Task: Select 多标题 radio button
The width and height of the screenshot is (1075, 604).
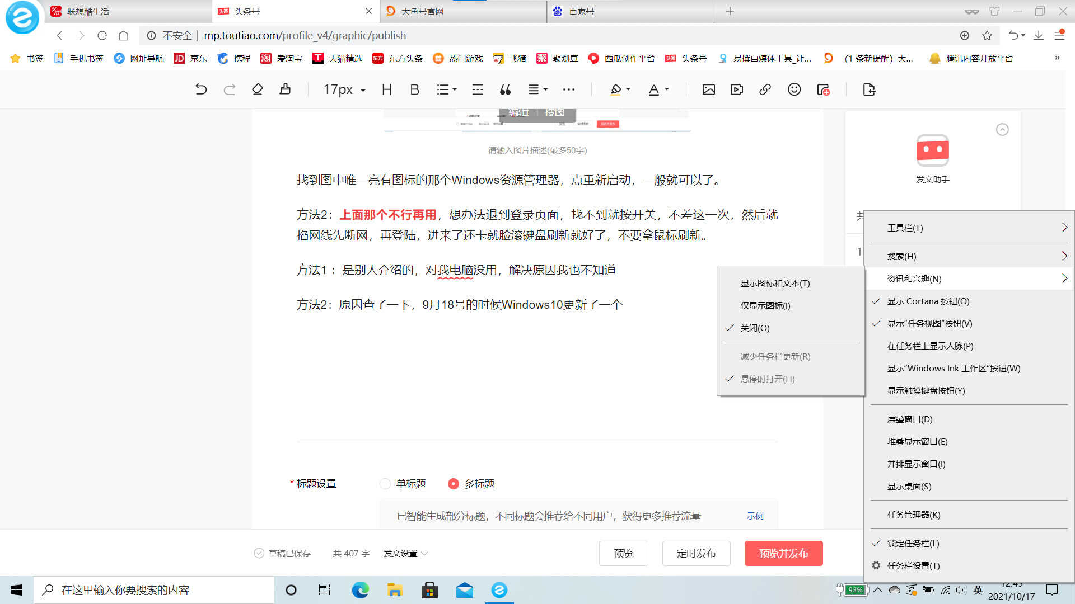Action: [454, 484]
